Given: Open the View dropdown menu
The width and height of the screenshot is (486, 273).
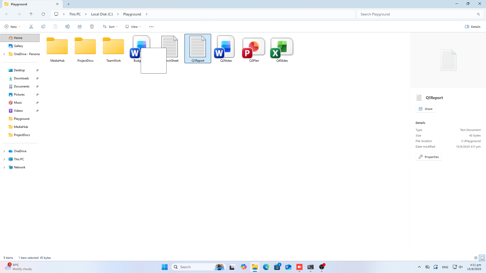Looking at the screenshot, I should coord(133,27).
